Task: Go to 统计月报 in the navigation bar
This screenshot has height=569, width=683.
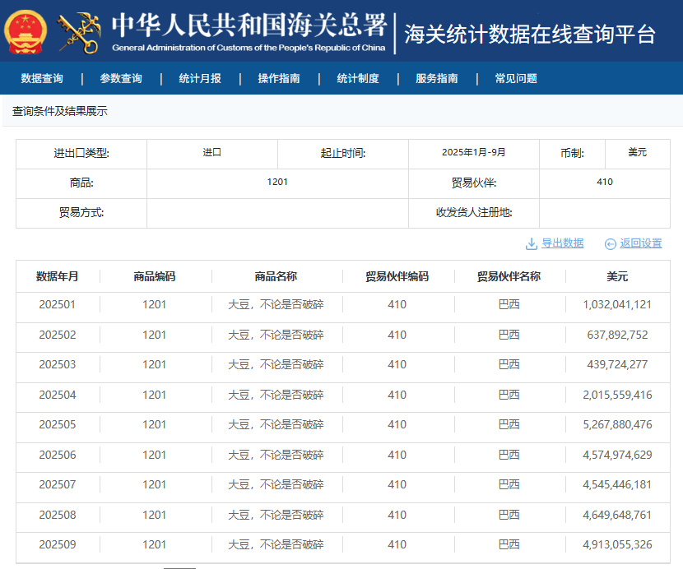Action: pyautogui.click(x=200, y=79)
